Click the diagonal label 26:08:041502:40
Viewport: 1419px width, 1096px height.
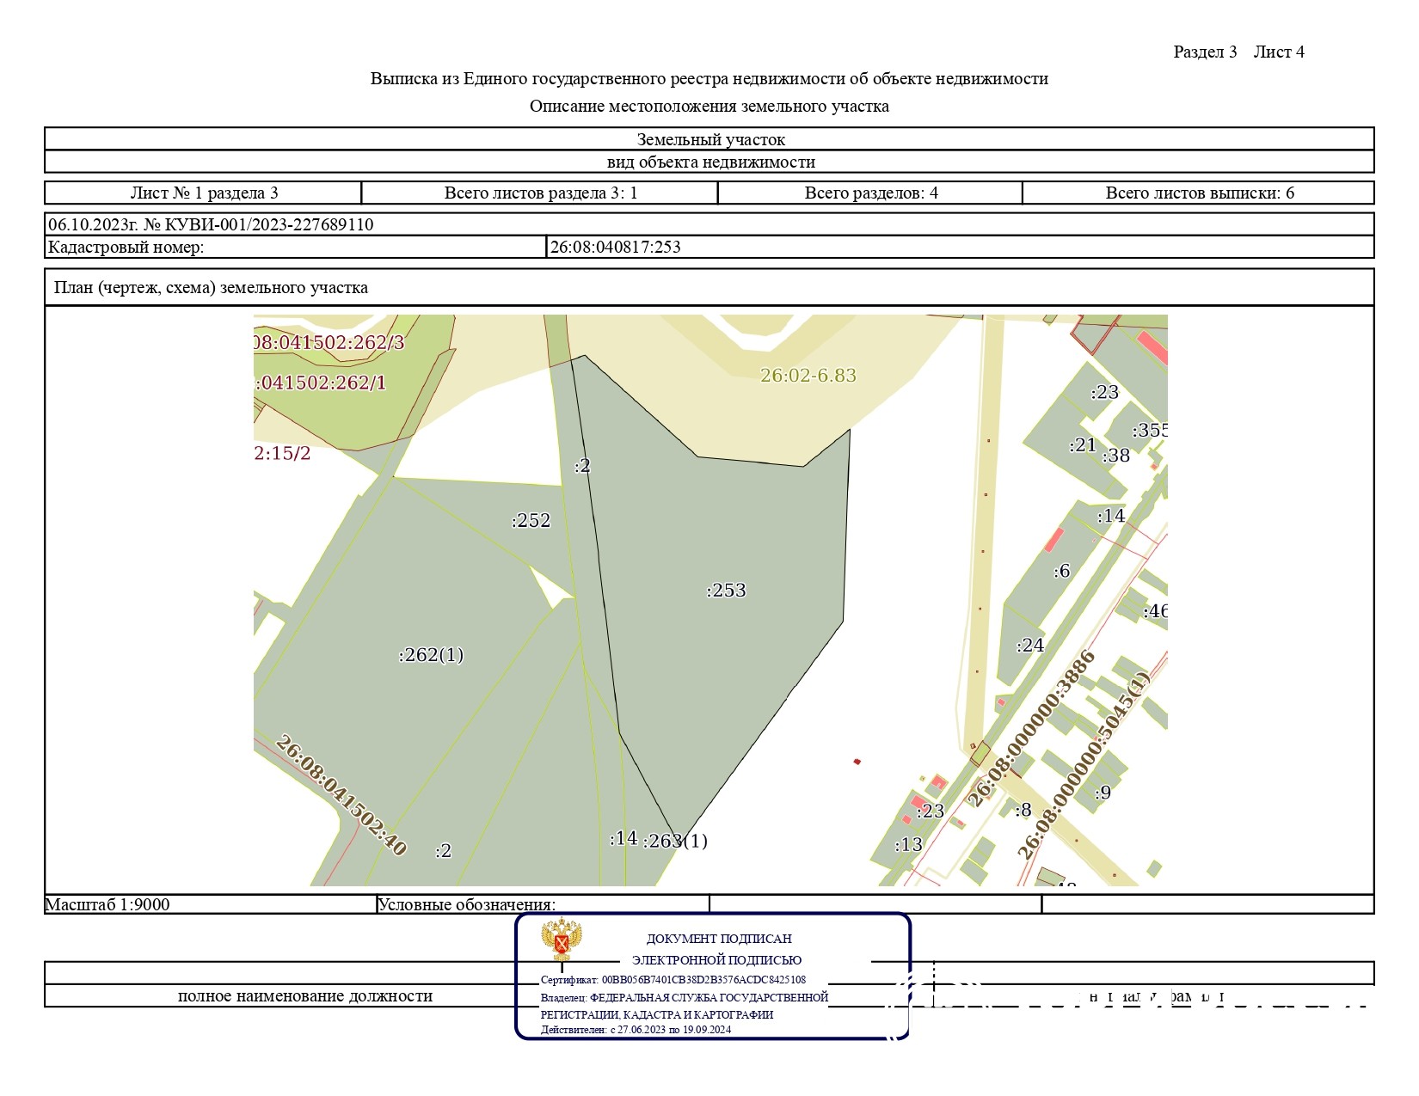pos(341,795)
